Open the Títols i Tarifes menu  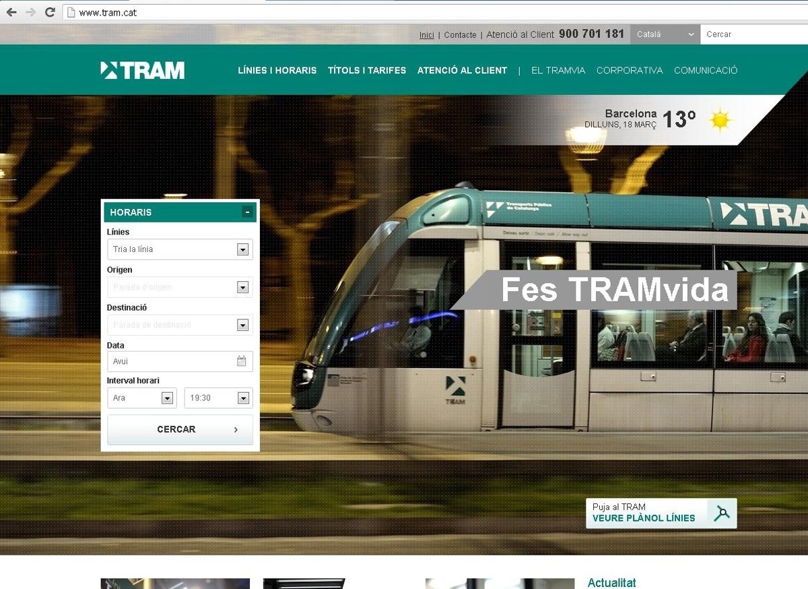click(367, 70)
